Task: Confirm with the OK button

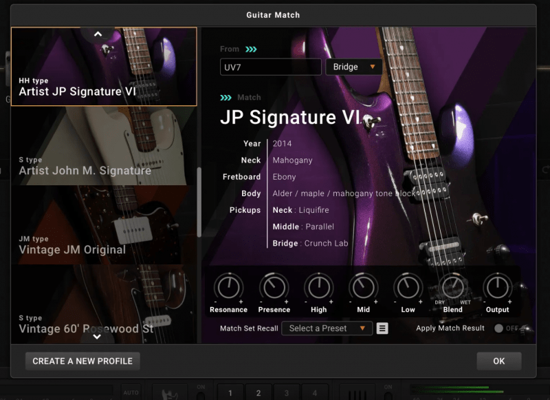Action: [499, 361]
